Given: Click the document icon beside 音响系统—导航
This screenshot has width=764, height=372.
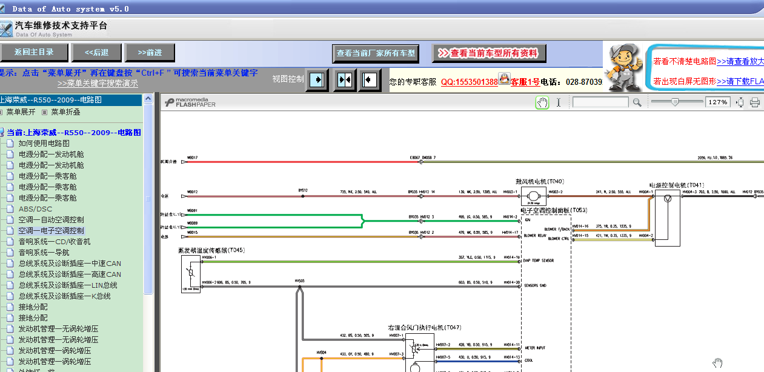Looking at the screenshot, I should click(x=10, y=253).
